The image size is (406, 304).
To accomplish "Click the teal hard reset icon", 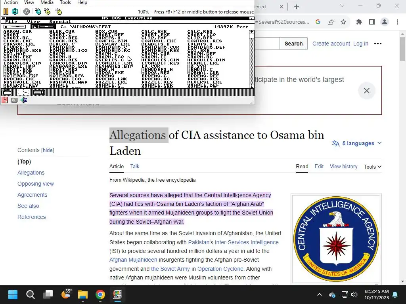I will point(15,11).
